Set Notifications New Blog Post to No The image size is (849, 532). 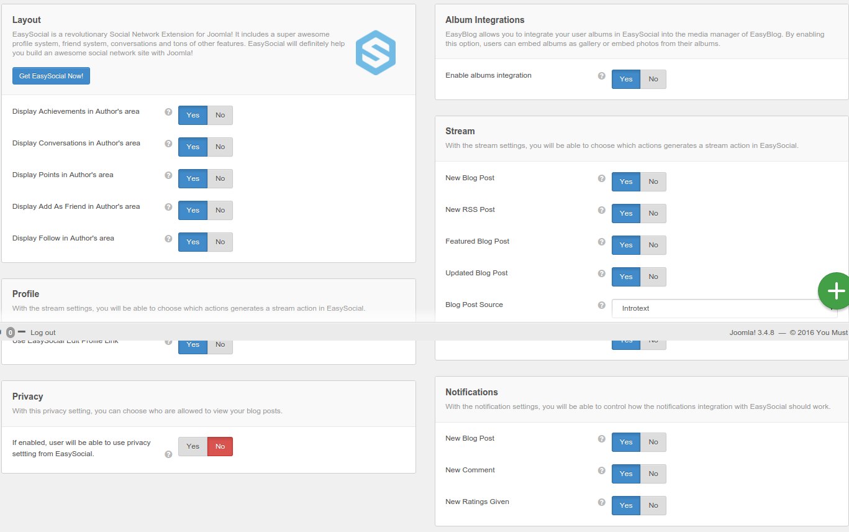tap(653, 442)
